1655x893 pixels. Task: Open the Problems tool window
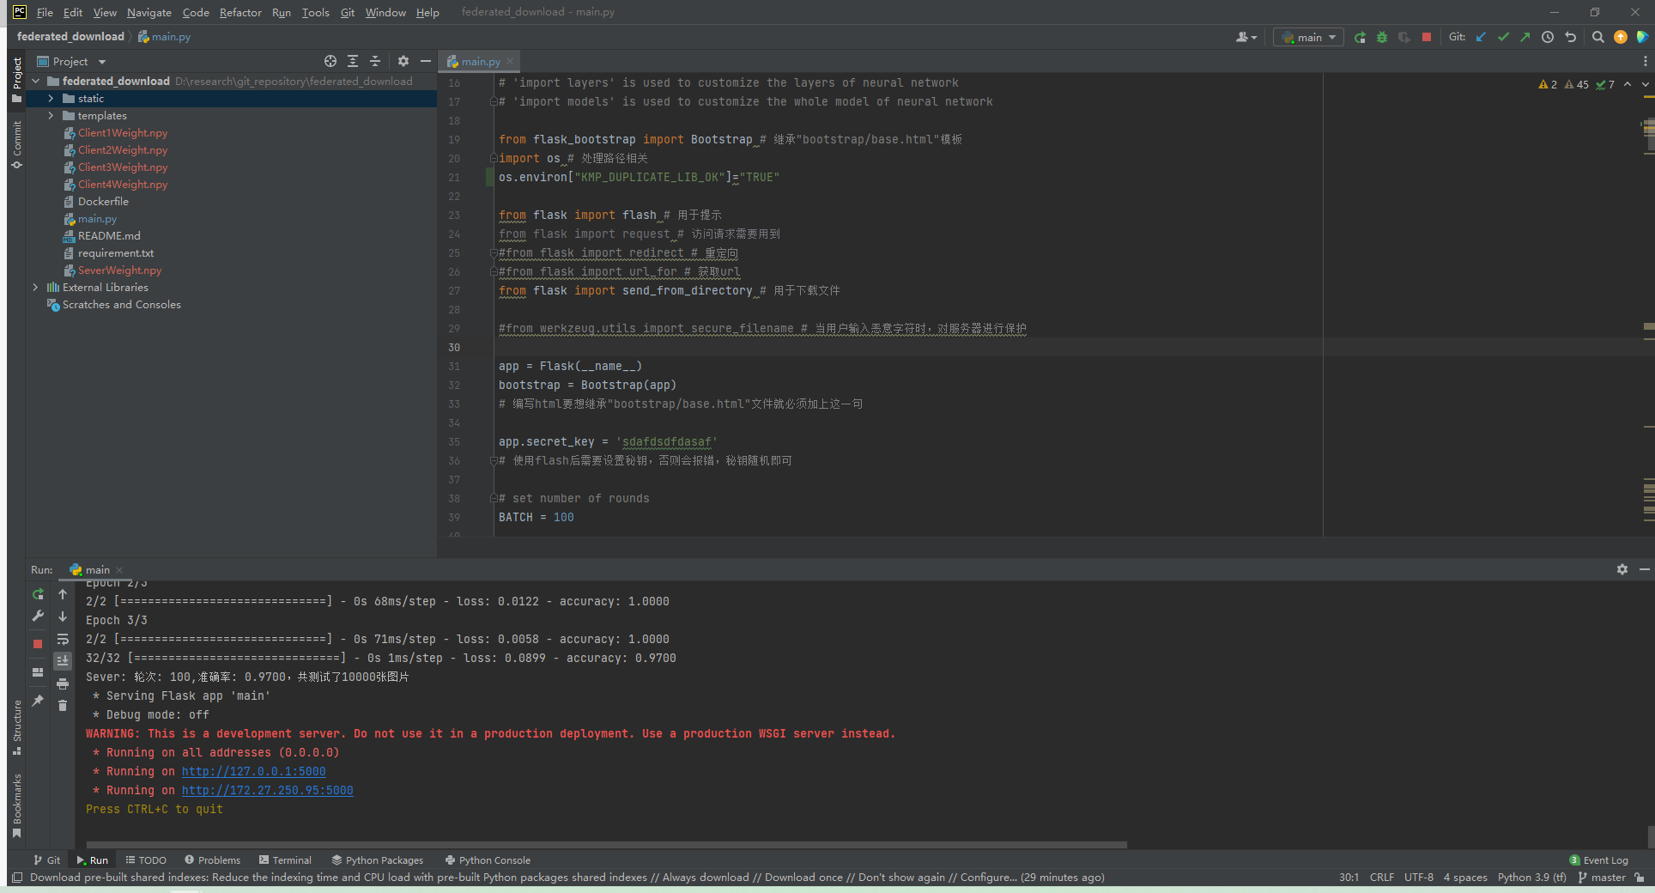212,860
